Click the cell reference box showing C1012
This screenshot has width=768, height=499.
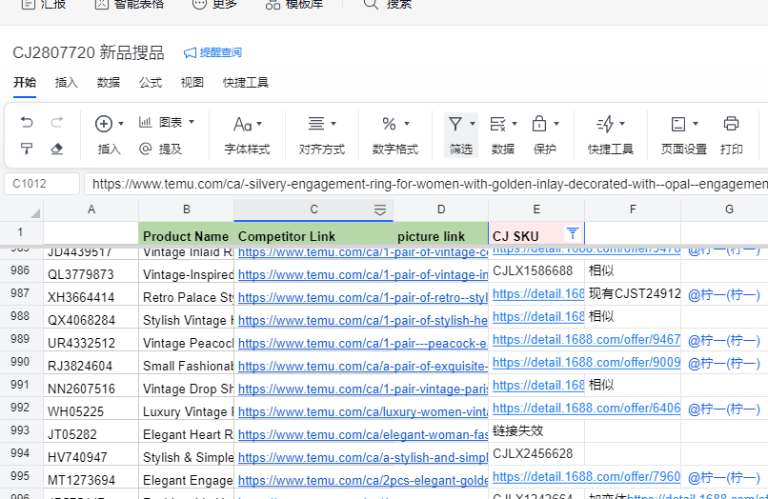coord(43,184)
